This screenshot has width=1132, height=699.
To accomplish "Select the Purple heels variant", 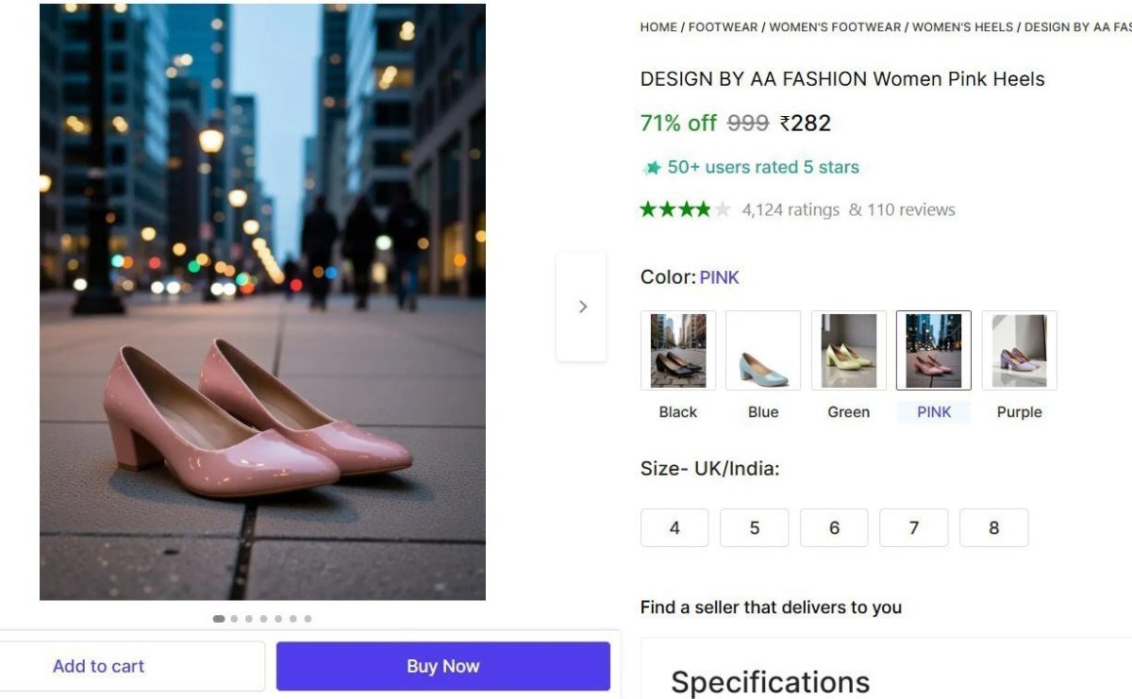I will click(1019, 349).
